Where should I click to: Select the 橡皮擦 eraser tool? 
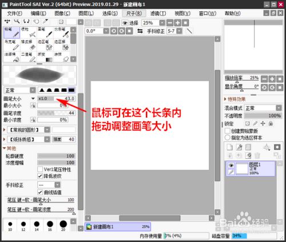(28, 45)
